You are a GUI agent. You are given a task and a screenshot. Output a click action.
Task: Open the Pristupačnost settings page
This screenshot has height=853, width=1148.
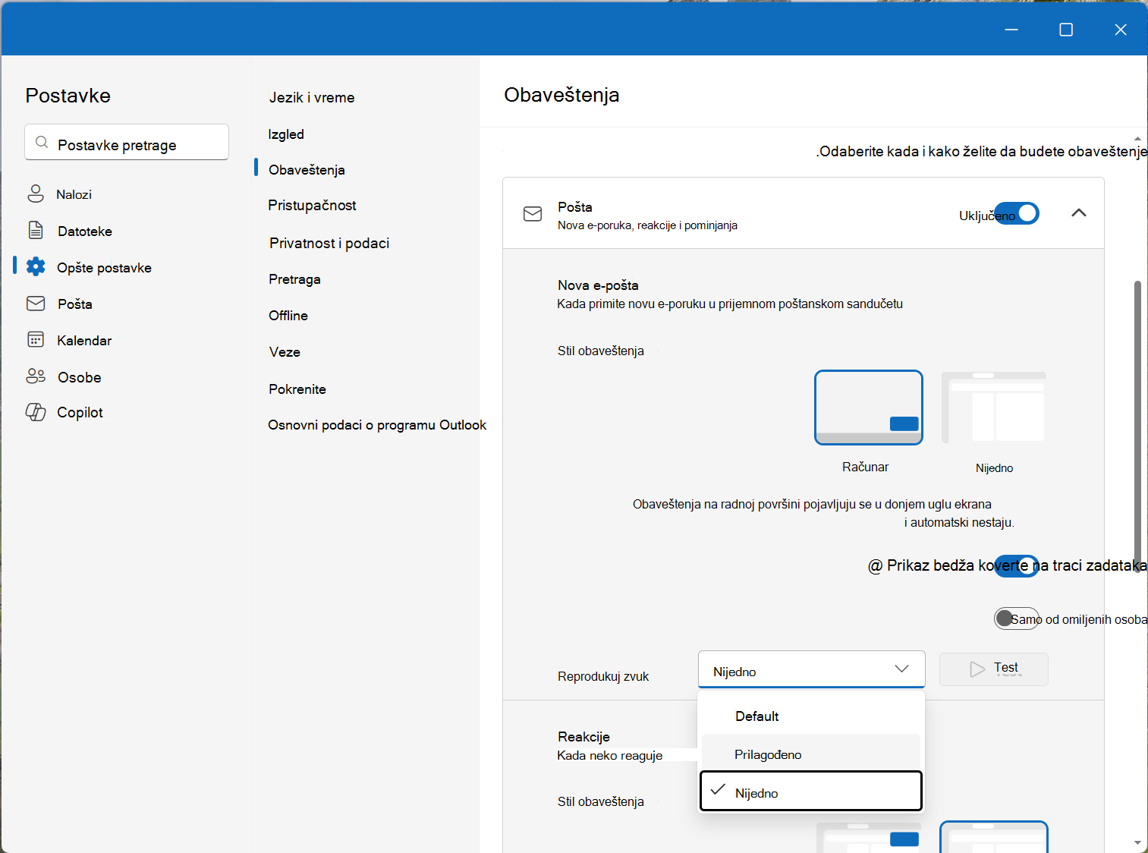[x=312, y=205]
